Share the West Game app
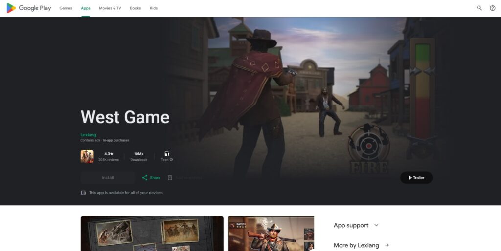Viewport: 501px width, 251px height. coord(151,178)
